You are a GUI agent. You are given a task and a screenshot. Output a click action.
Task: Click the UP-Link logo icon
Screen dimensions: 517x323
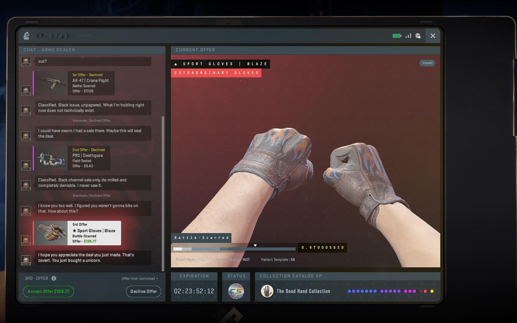coord(27,36)
